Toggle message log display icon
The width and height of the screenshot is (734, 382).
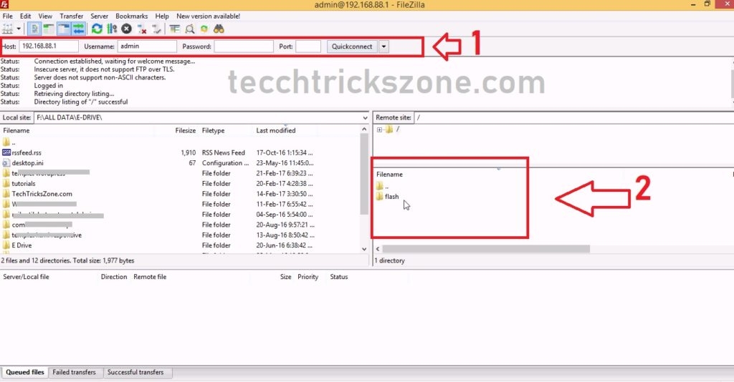click(35, 29)
